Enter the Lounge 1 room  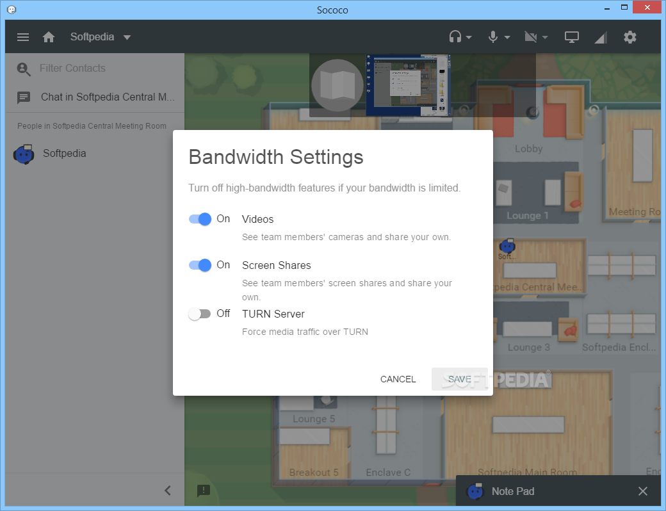coord(528,215)
